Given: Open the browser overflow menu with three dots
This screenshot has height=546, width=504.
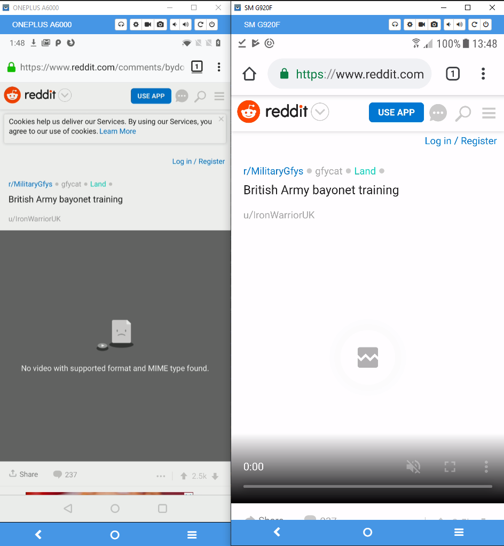Looking at the screenshot, I should point(483,74).
